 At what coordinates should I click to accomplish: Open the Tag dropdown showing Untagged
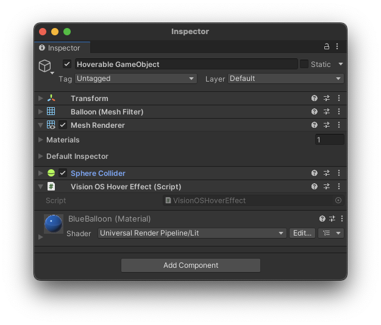point(136,79)
